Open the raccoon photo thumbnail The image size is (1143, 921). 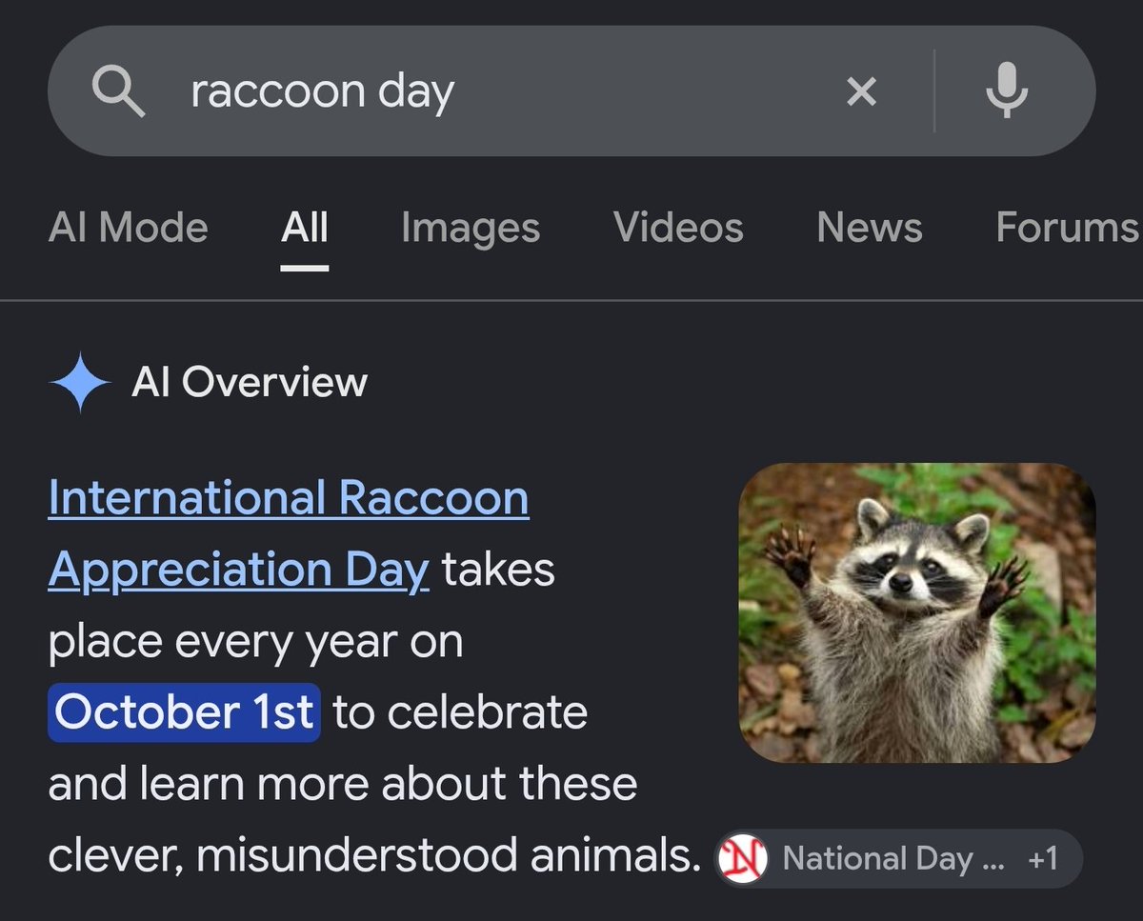click(917, 612)
